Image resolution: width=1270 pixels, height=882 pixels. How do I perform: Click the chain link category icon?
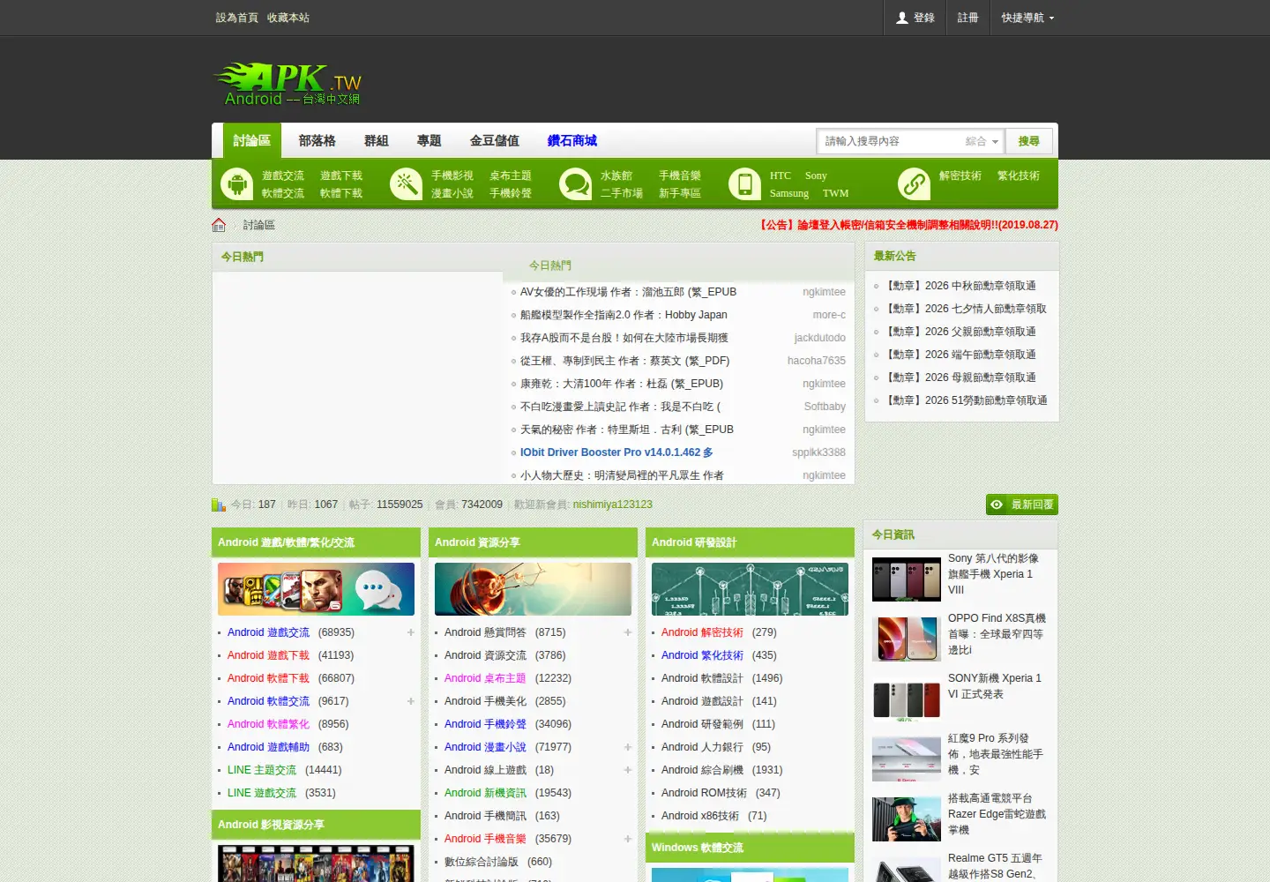tap(914, 184)
